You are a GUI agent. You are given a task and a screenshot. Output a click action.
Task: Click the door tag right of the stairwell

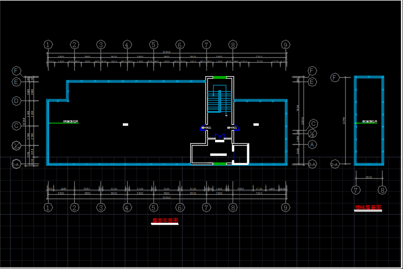click(x=232, y=127)
